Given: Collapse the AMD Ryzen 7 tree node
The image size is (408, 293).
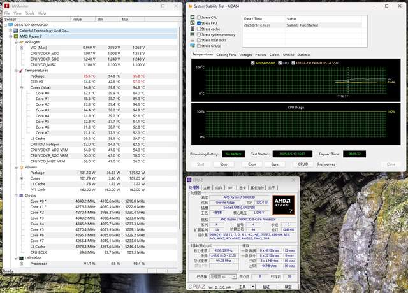Looking at the screenshot, I should point(11,36).
